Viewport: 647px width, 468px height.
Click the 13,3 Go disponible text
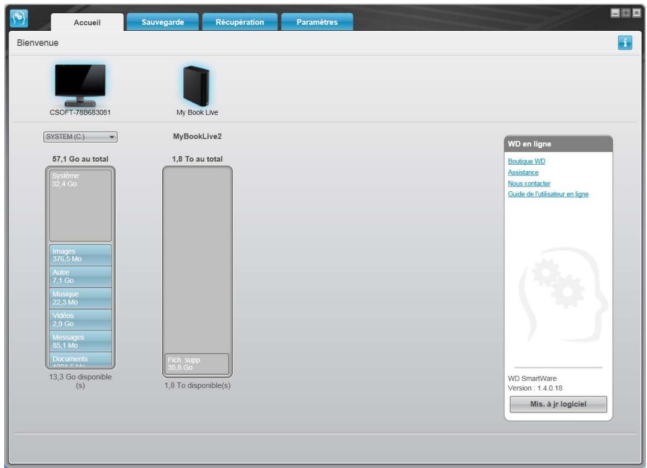pos(80,381)
